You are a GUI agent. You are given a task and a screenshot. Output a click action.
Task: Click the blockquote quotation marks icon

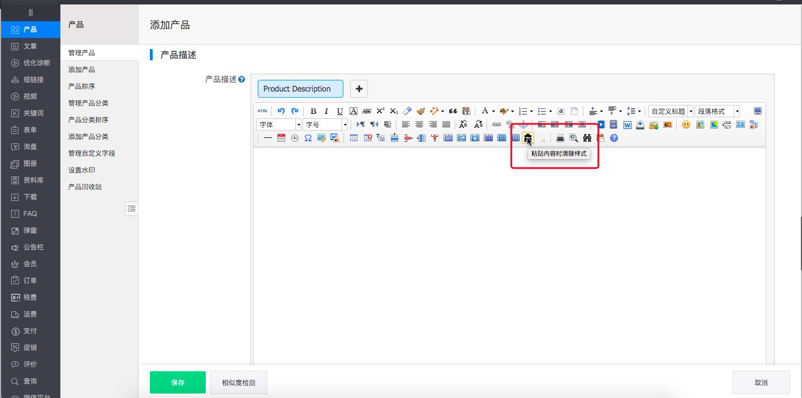tap(453, 111)
